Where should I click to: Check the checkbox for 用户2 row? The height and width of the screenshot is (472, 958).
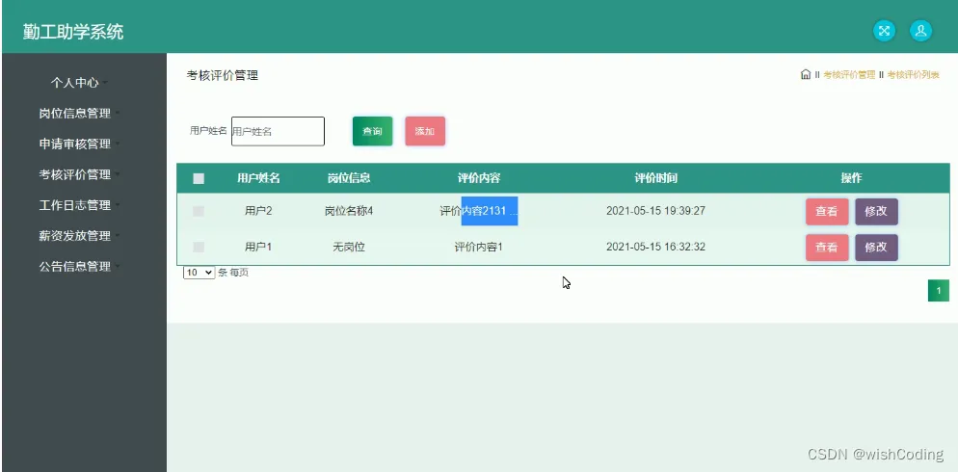pyautogui.click(x=199, y=211)
